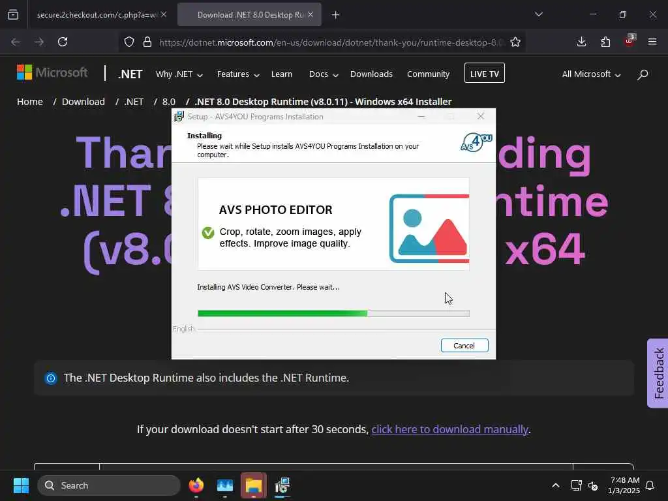Show hidden system tray icons
The width and height of the screenshot is (668, 501).
pos(556,485)
